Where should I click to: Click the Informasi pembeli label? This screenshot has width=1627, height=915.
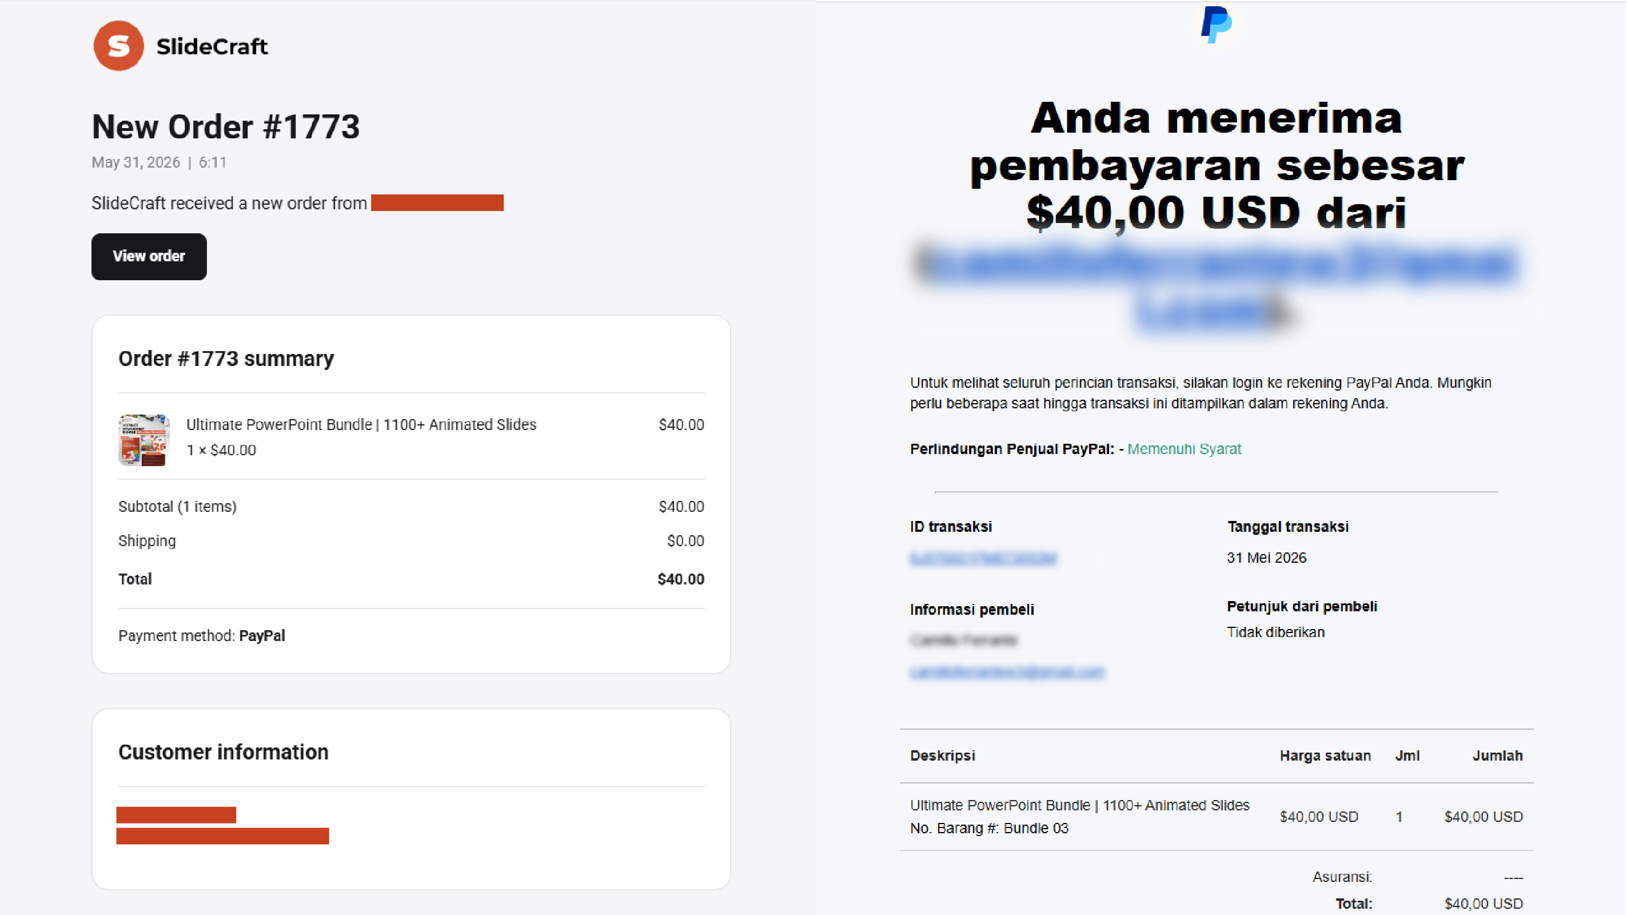(x=972, y=610)
